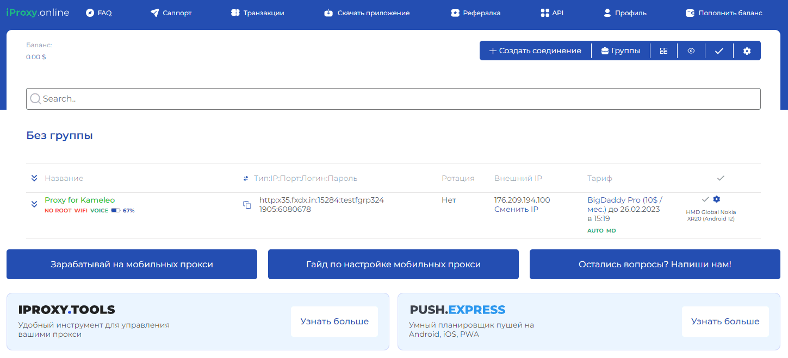
Task: Toggle the eye visibility icon
Action: tap(691, 51)
